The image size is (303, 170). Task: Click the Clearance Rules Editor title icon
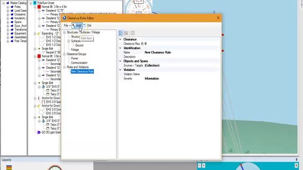point(64,18)
